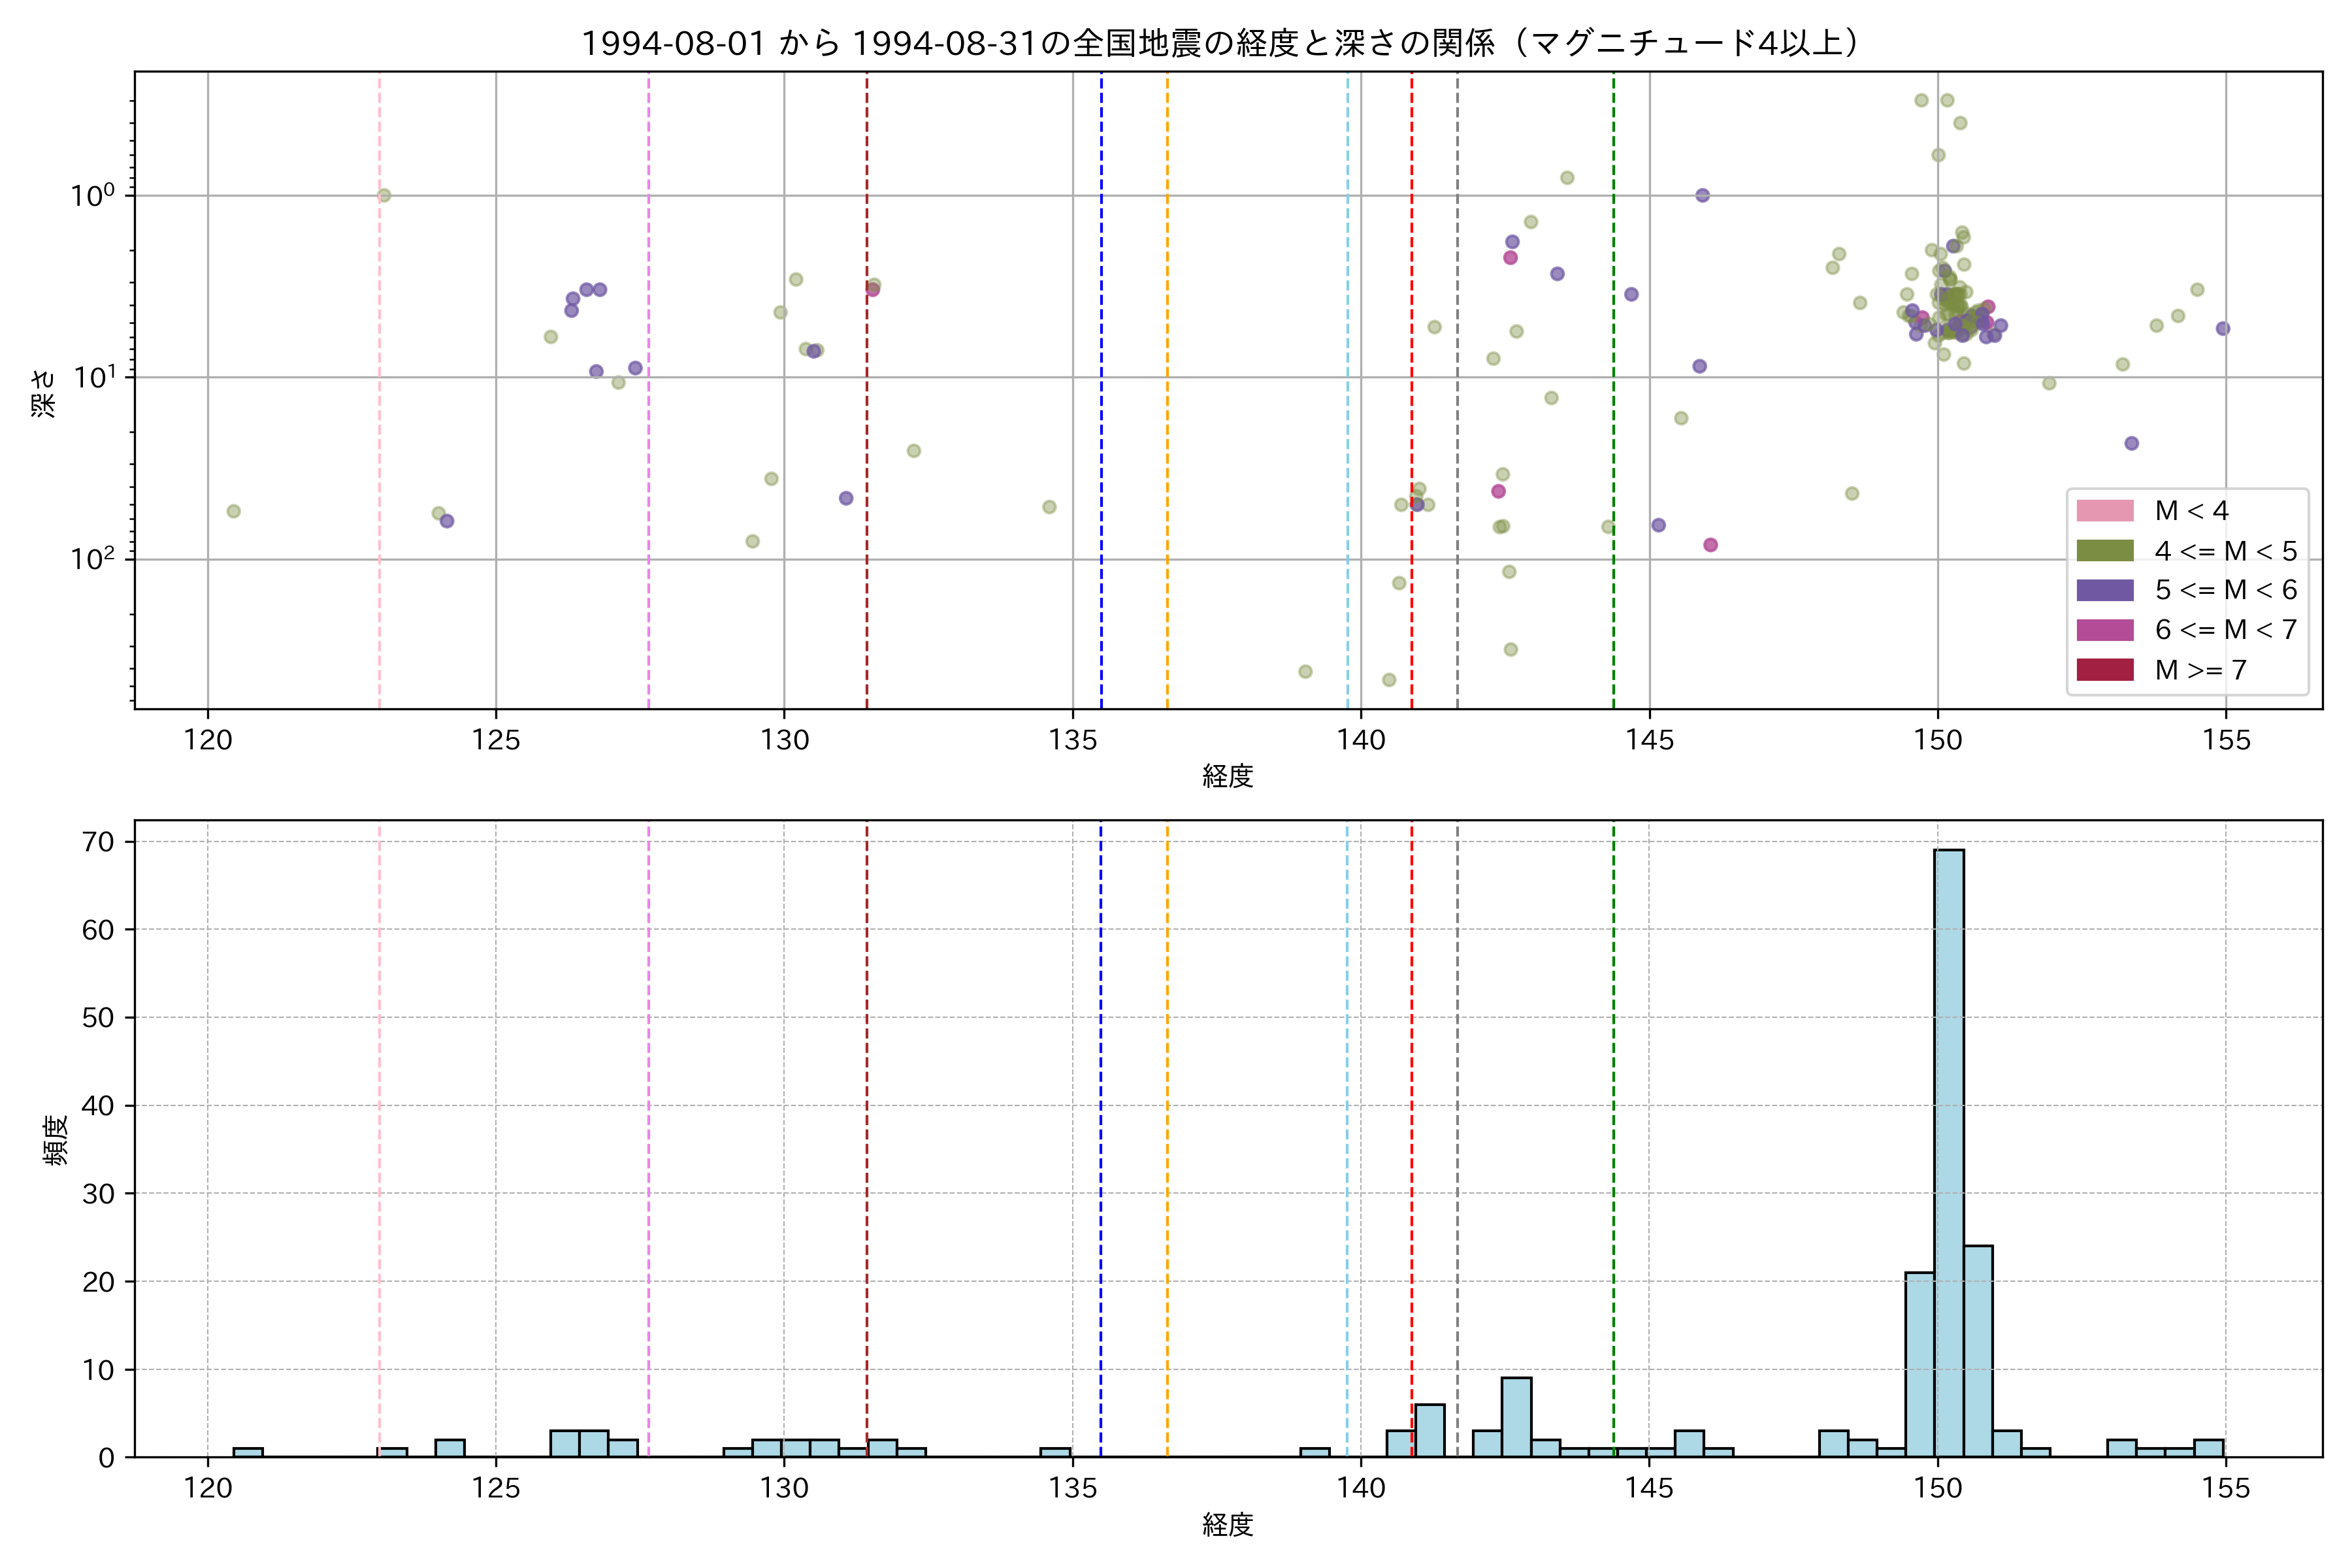
Task: Click the magenta point near longitude 146 below 10²
Action: click(1710, 545)
